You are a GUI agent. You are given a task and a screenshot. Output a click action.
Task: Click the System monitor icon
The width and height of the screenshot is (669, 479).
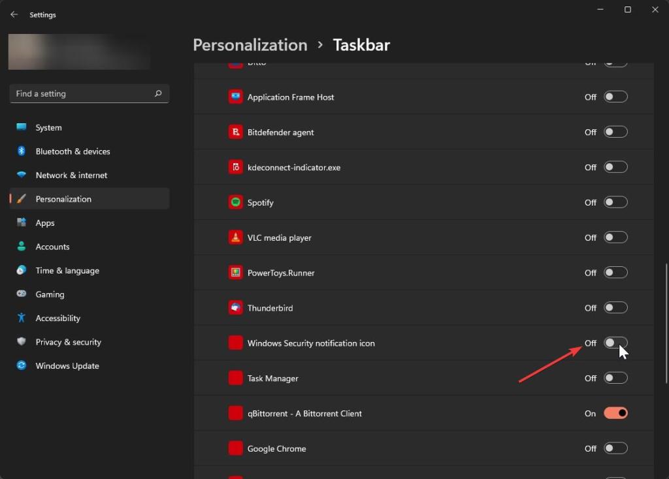click(x=22, y=127)
